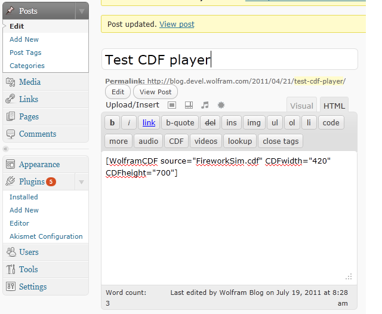Click the videos quicktag button

(206, 141)
